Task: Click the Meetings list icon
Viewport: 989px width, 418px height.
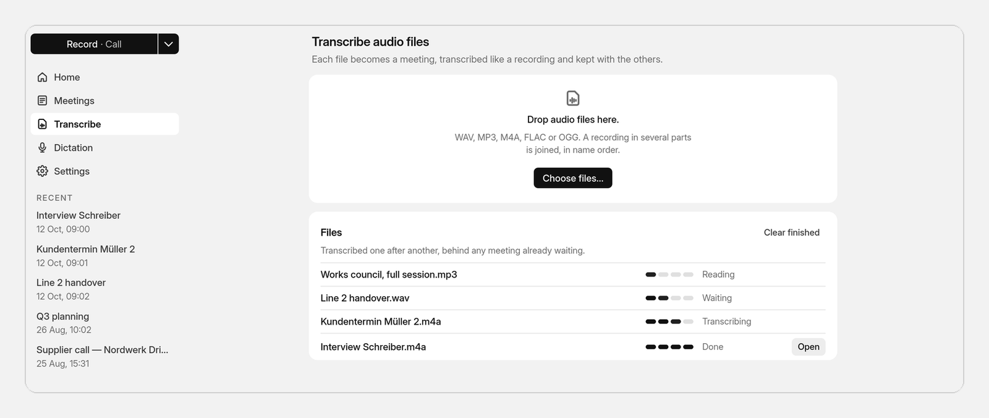Action: coord(42,101)
